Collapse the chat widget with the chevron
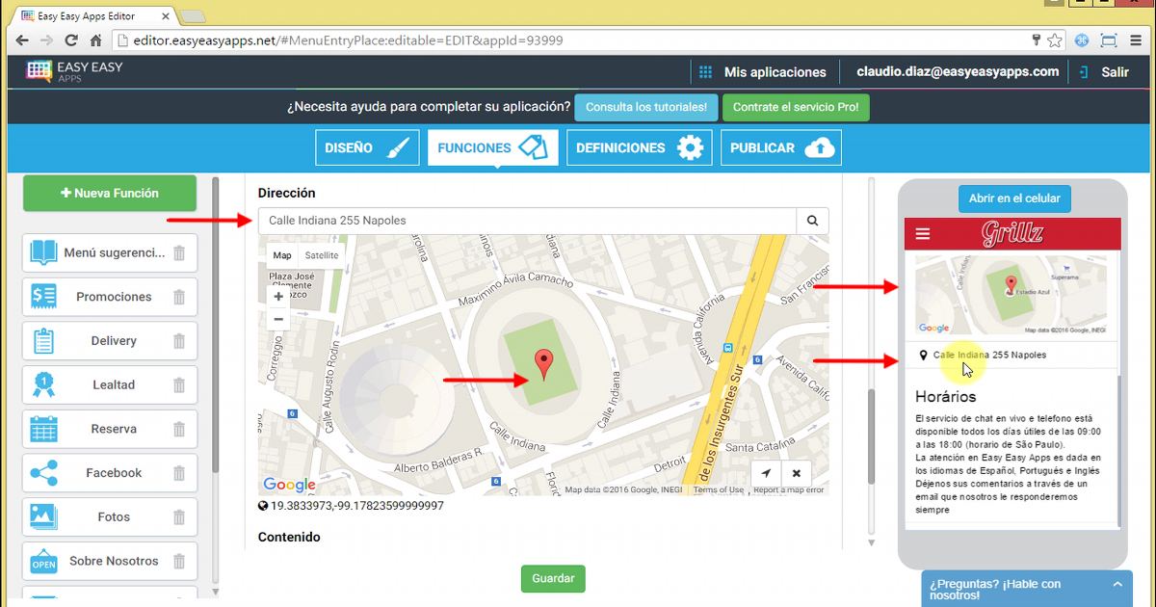 1117,584
